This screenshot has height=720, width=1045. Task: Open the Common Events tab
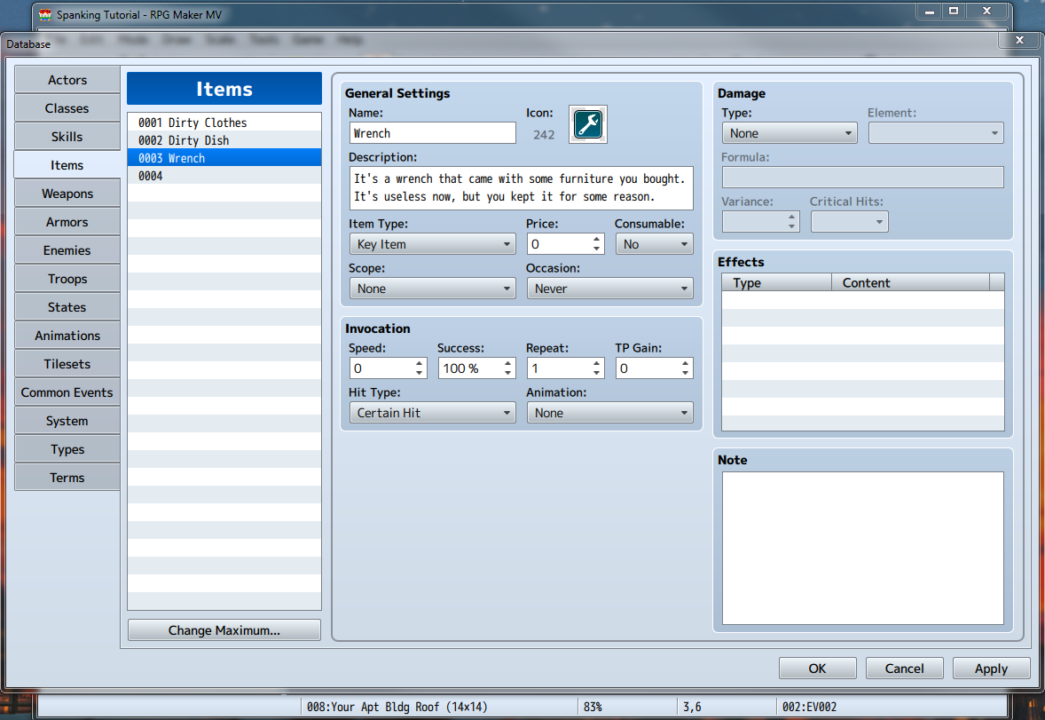(x=67, y=392)
